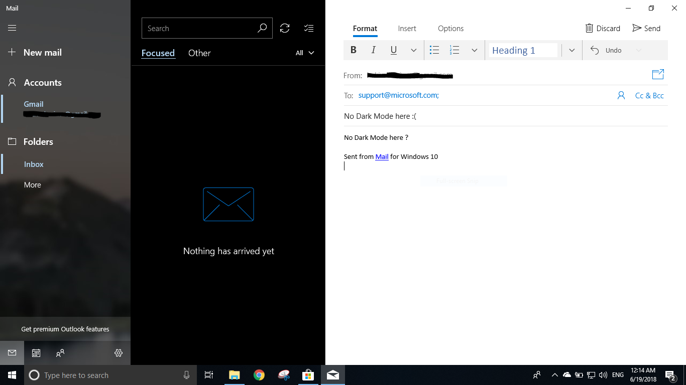Choose contacts with person icon

621,95
